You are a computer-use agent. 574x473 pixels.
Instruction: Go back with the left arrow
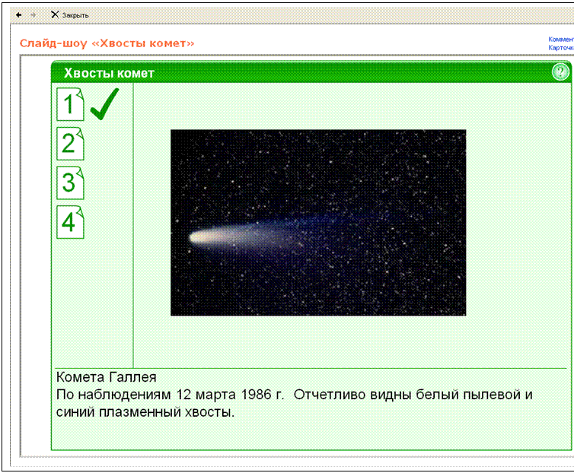click(x=19, y=15)
